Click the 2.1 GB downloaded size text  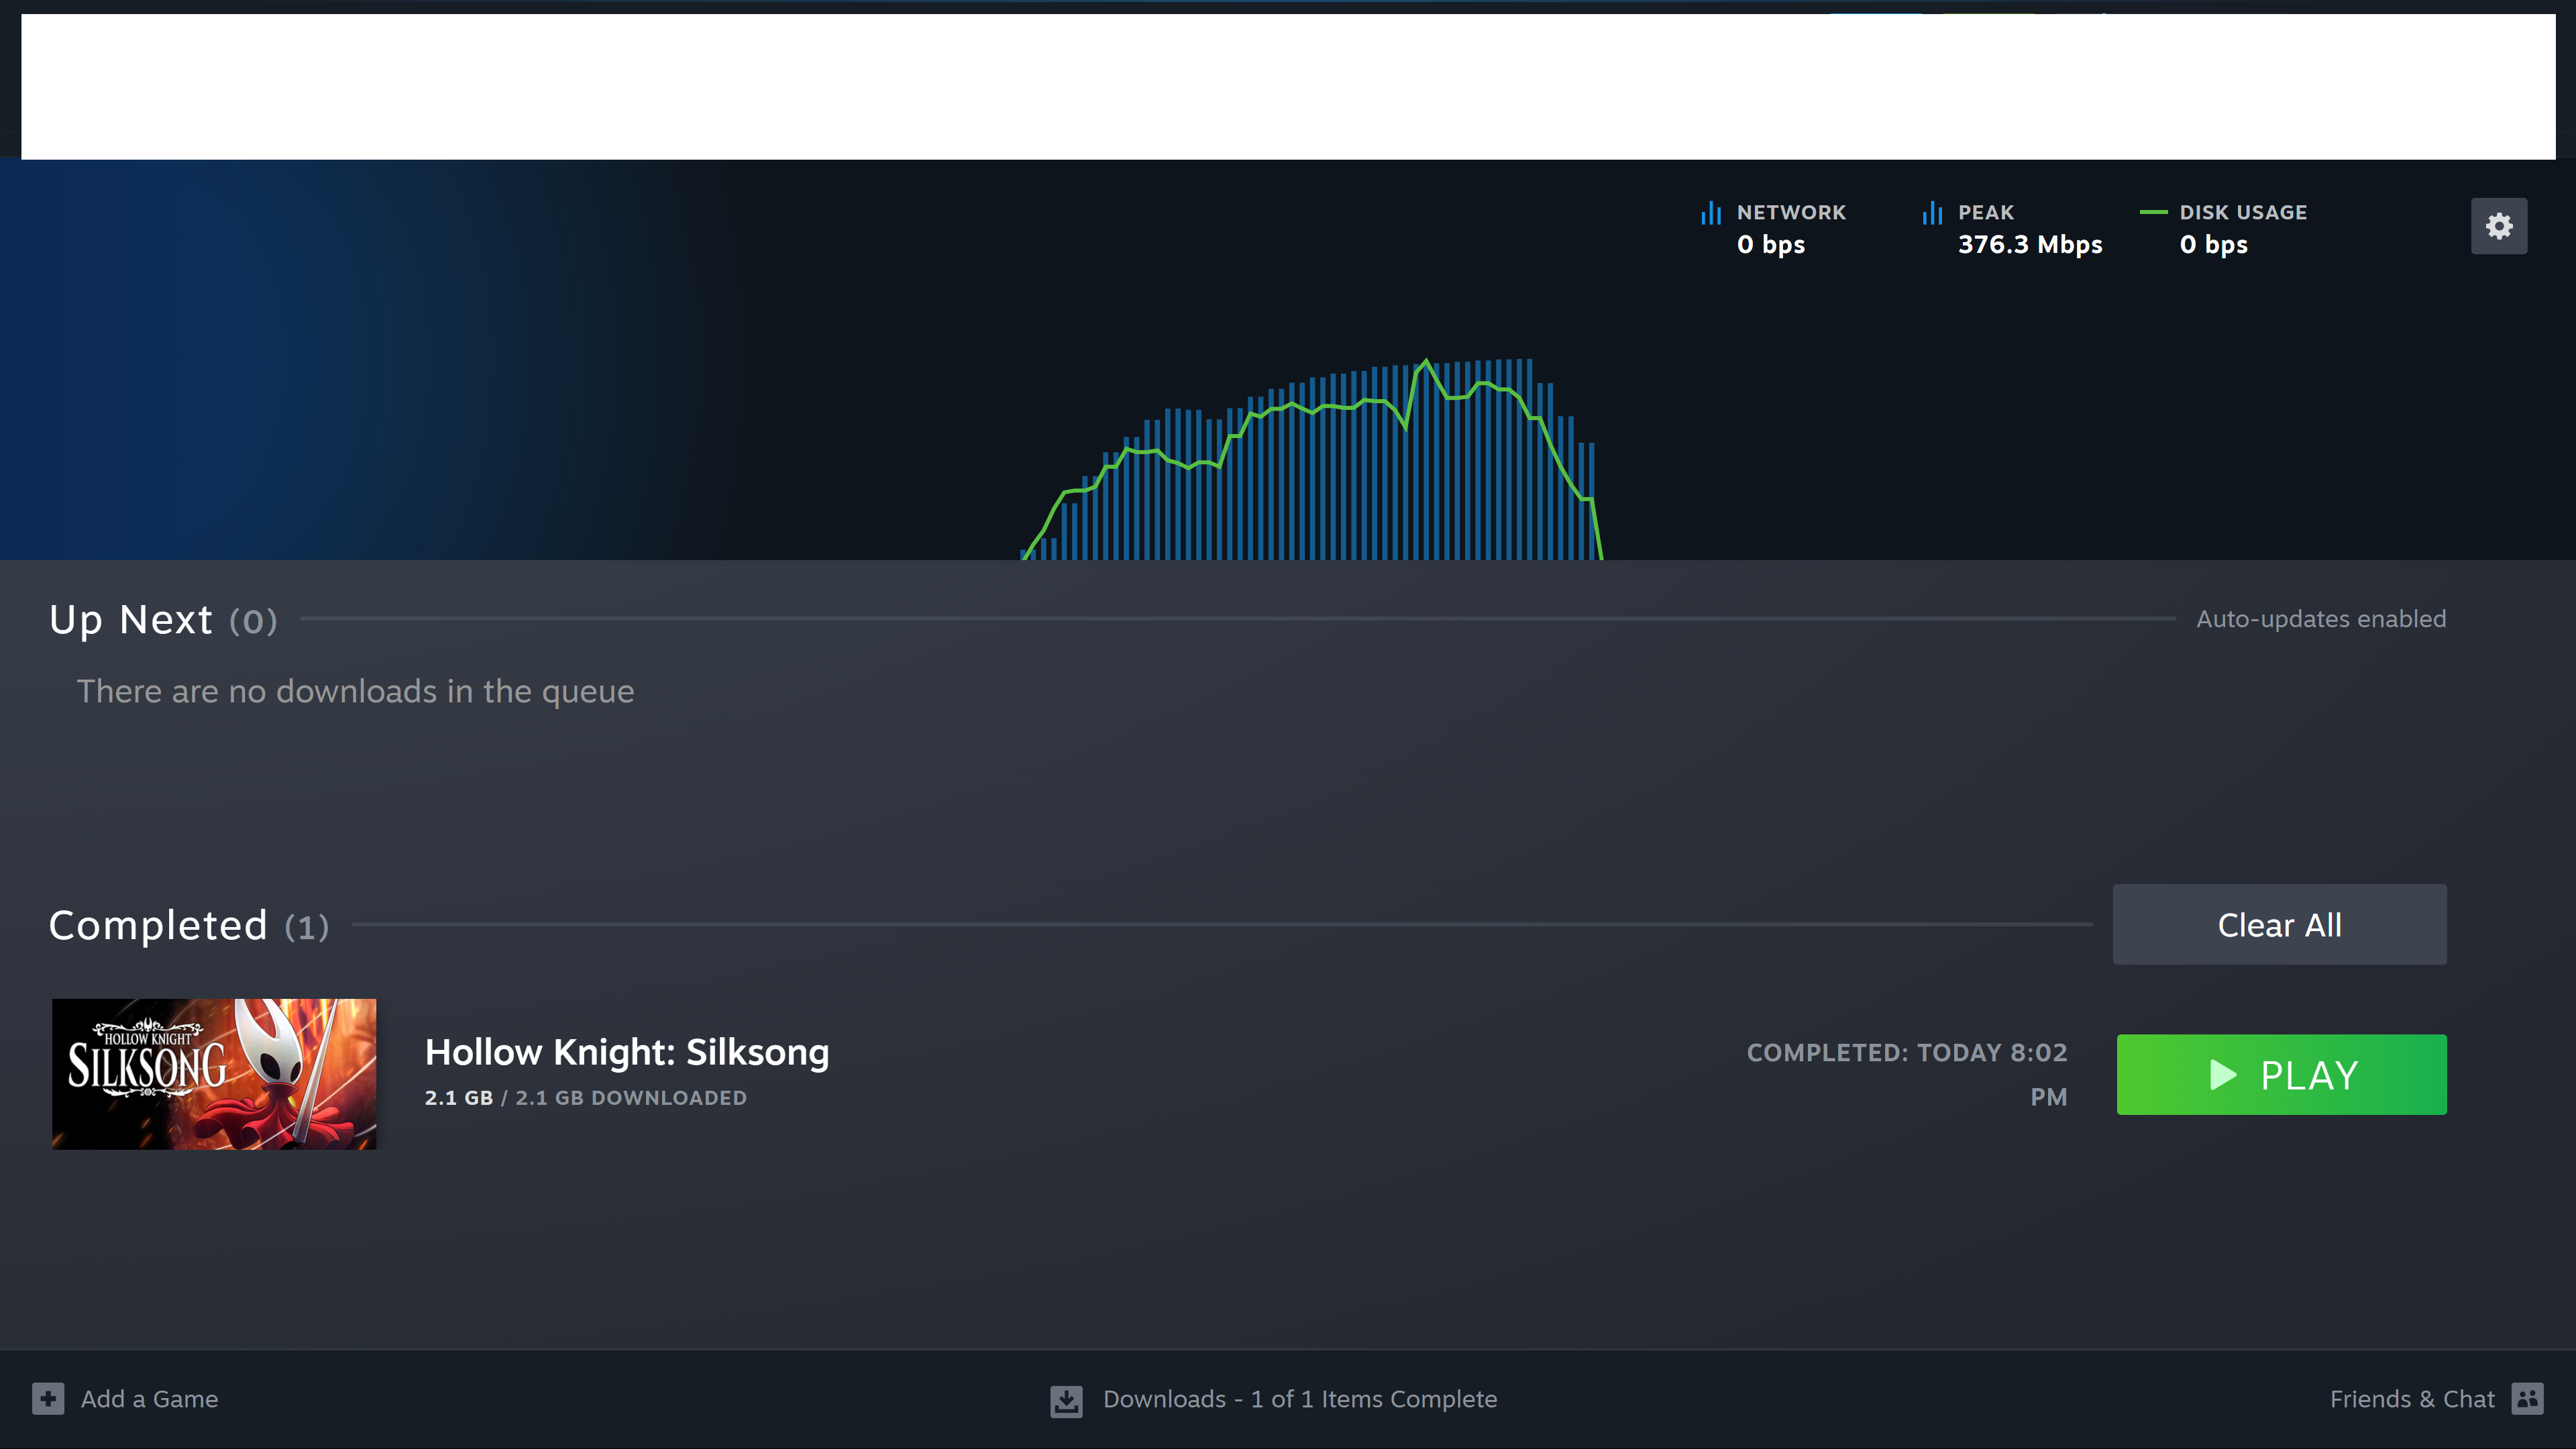585,1098
